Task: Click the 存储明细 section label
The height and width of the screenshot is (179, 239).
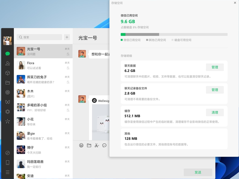Action: pyautogui.click(x=126, y=56)
